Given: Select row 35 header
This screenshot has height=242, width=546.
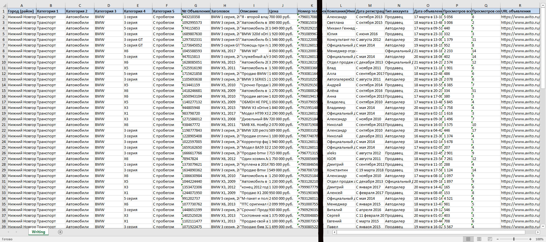Looking at the screenshot, I should pos(3,204).
